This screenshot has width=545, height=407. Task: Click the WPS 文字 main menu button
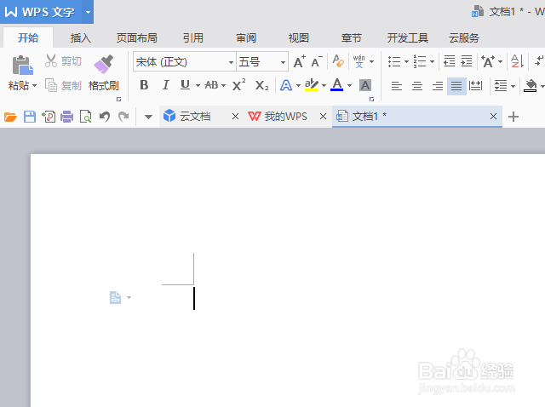(41, 12)
